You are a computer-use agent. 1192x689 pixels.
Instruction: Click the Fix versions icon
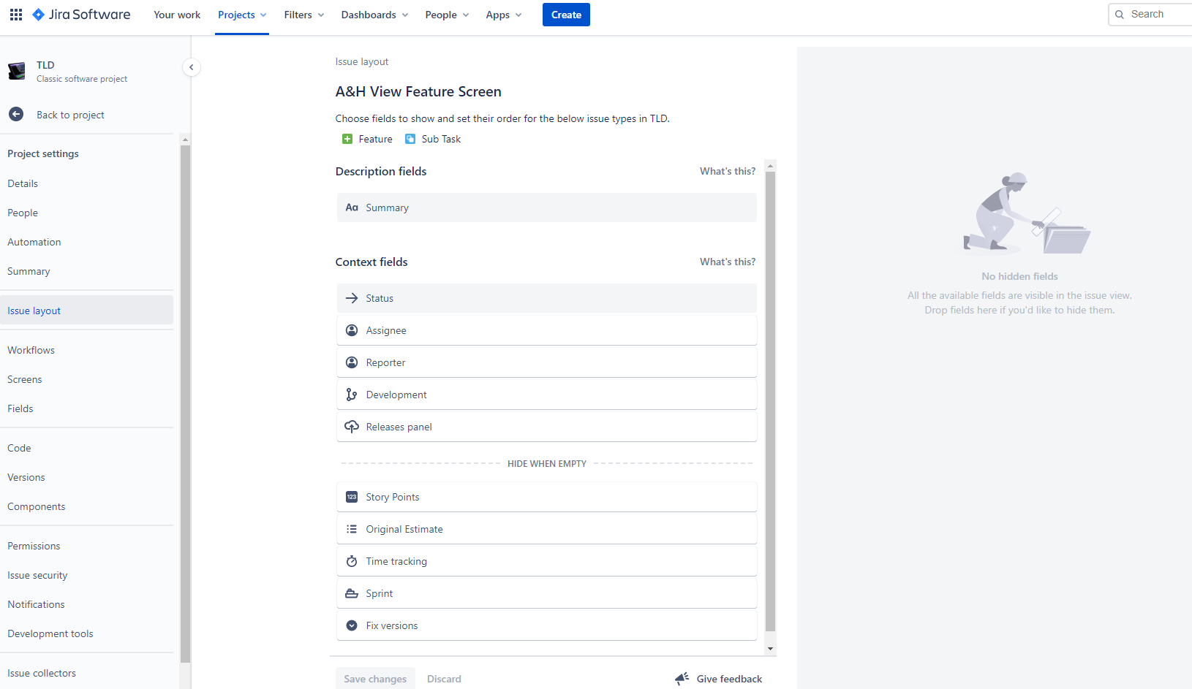352,625
